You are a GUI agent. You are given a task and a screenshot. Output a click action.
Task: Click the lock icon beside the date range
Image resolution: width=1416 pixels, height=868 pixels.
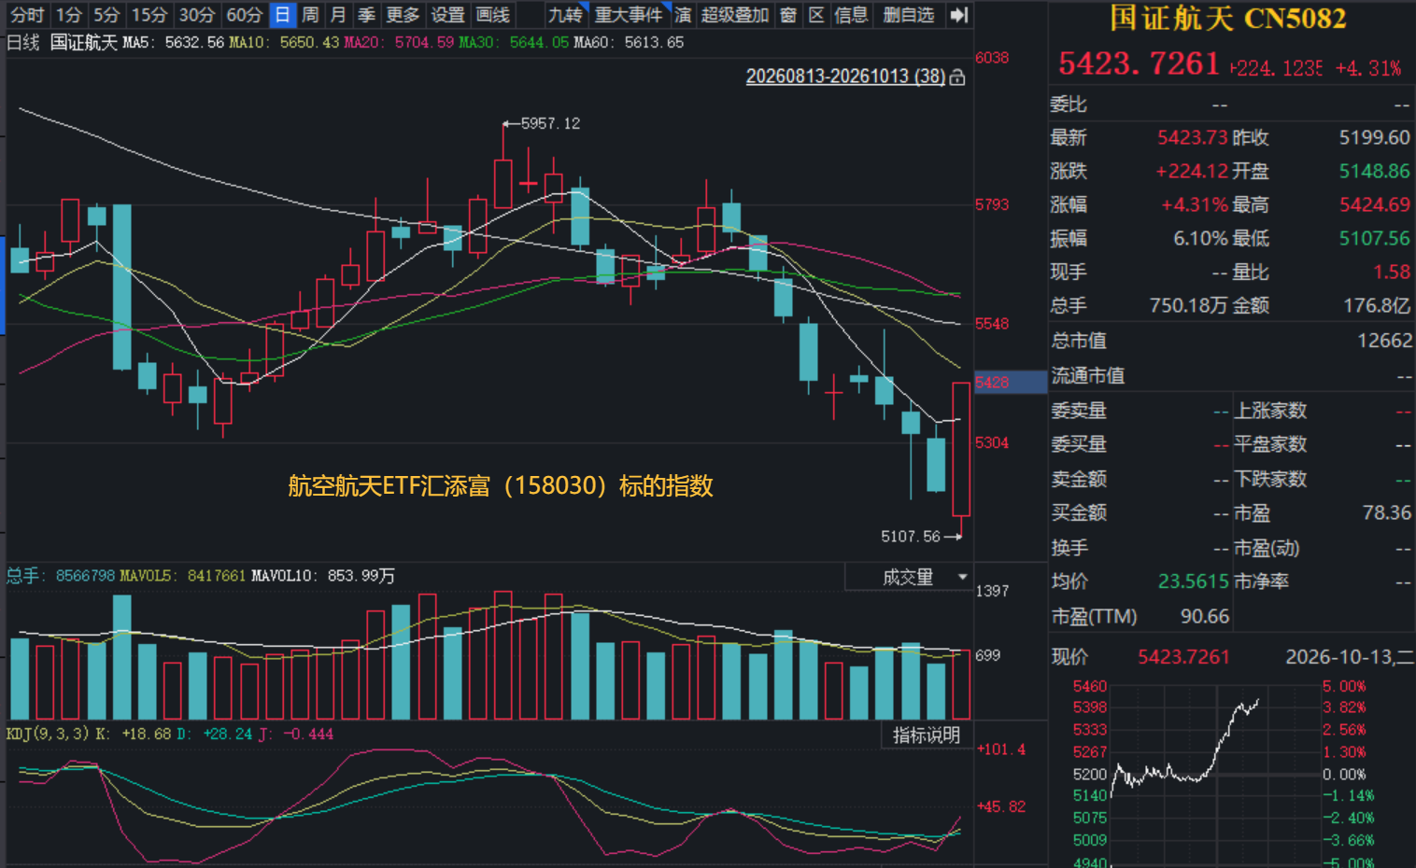(957, 77)
